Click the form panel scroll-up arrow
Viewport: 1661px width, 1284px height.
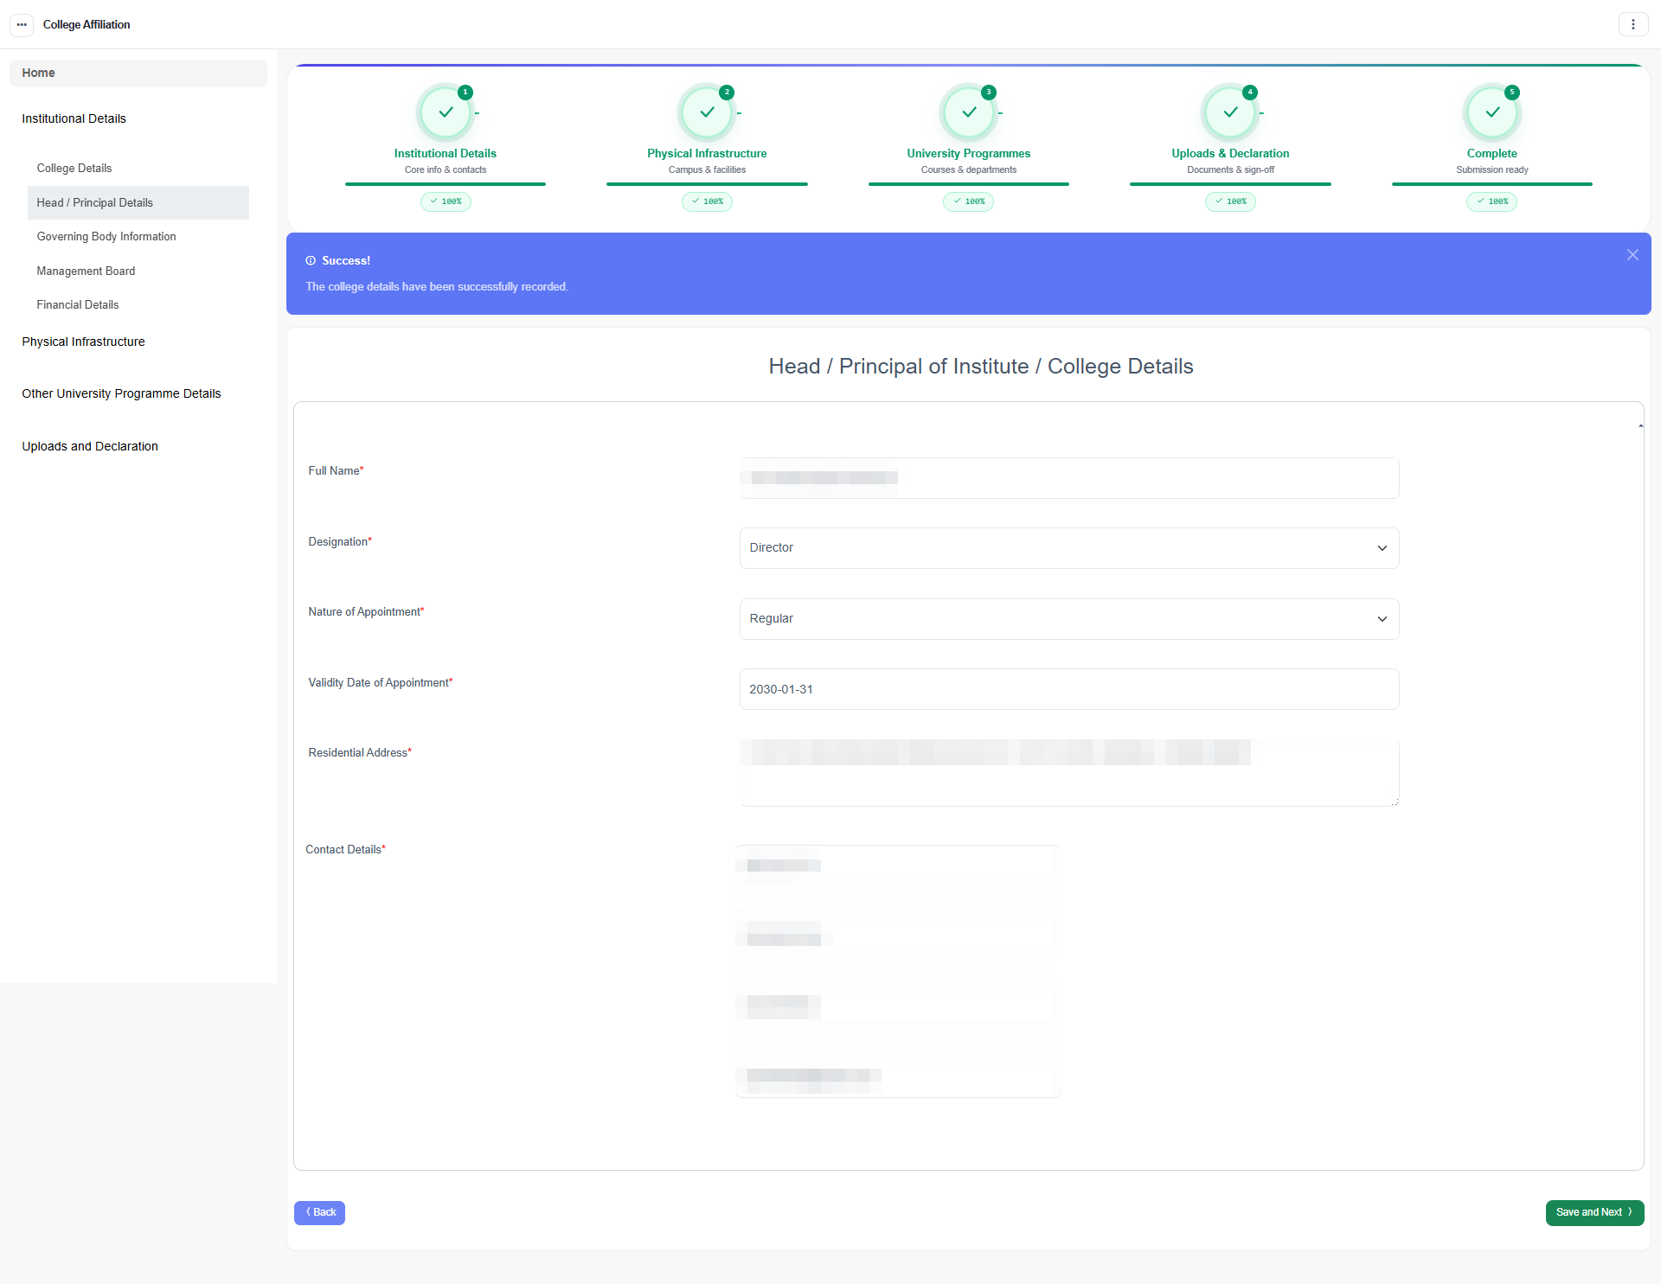(1640, 426)
